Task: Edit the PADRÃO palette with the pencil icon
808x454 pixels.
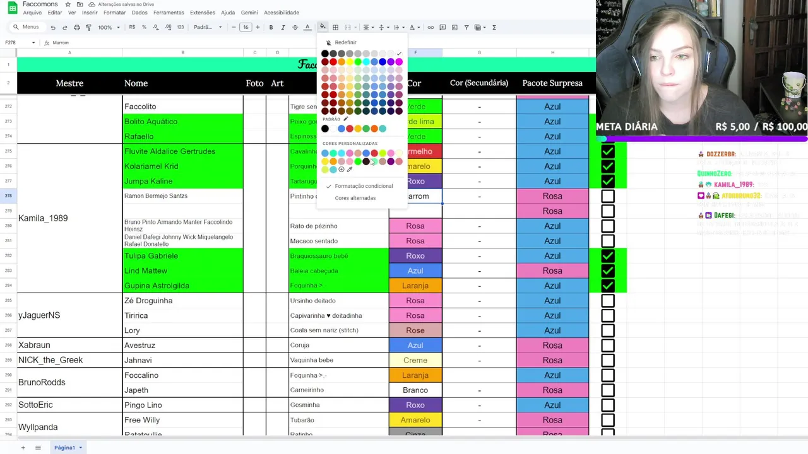Action: (345, 119)
